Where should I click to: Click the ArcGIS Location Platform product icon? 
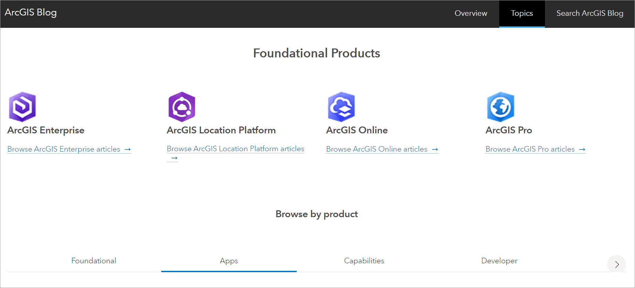click(x=182, y=107)
